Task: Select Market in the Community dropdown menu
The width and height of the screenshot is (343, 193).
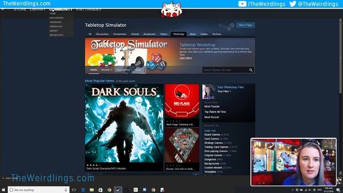Action: coord(54,31)
